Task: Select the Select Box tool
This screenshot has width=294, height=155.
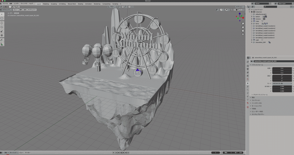Action: pos(2,14)
